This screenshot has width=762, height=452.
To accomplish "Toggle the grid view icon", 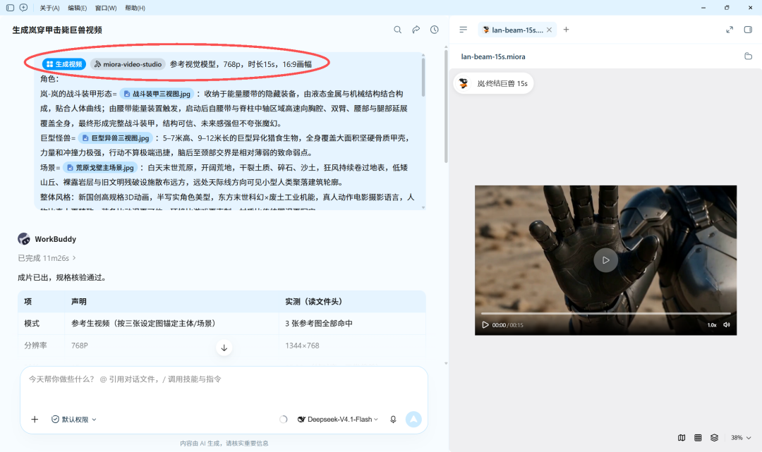I will point(698,437).
